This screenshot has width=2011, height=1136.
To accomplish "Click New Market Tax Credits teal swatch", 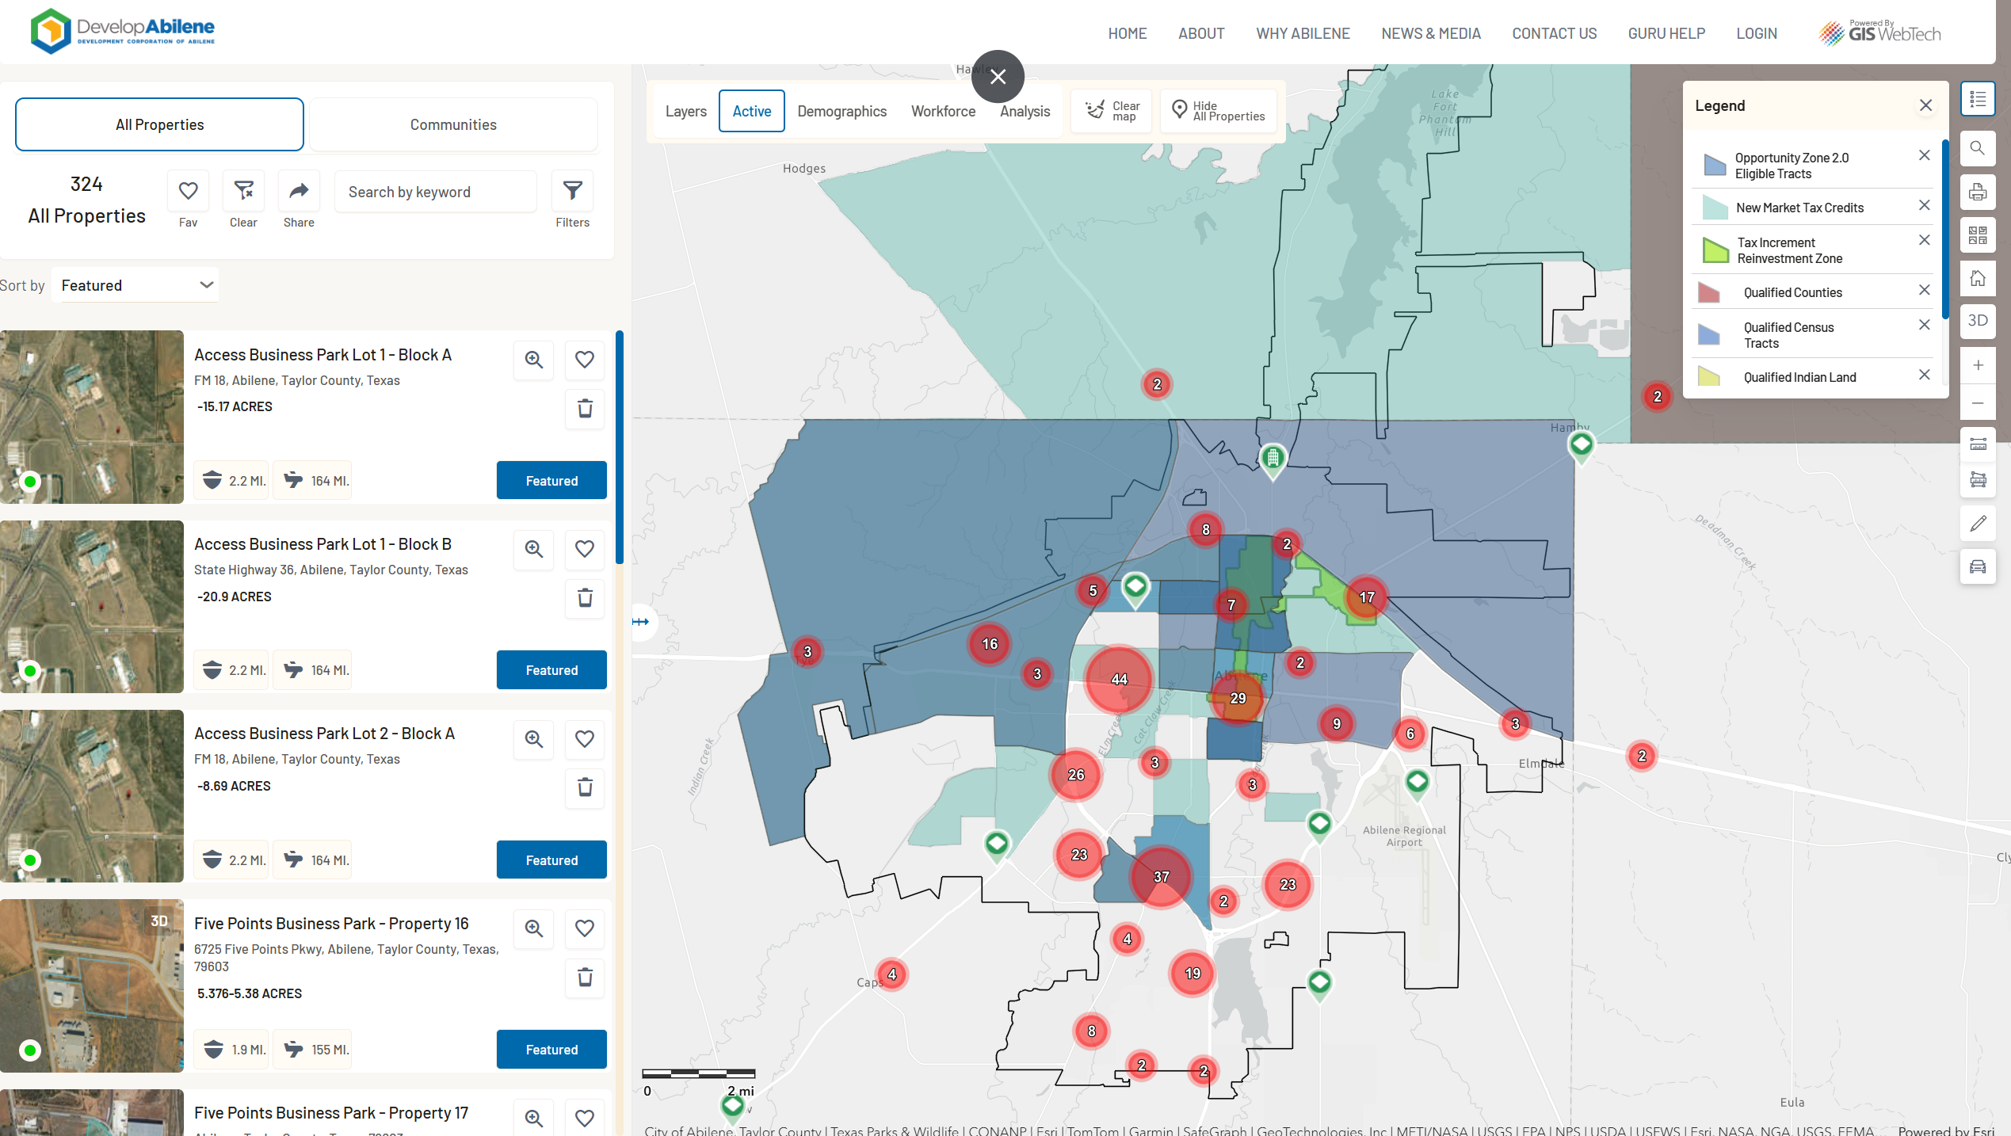I will (1715, 208).
